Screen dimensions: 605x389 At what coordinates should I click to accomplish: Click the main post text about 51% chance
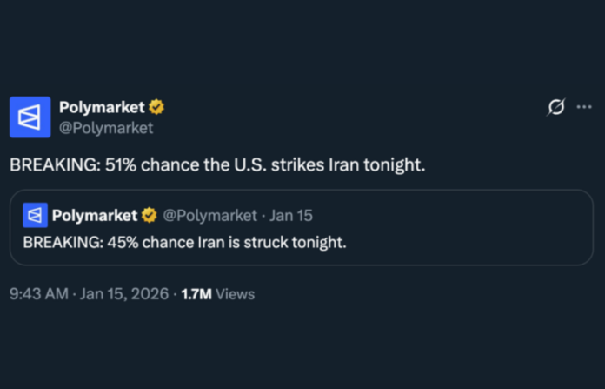[x=217, y=165]
